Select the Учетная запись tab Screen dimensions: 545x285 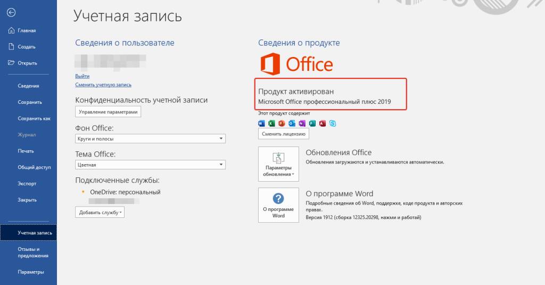pos(28,233)
